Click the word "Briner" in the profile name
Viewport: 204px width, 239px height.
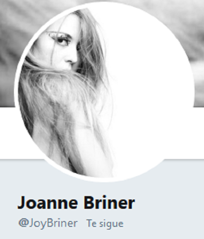(x=109, y=203)
